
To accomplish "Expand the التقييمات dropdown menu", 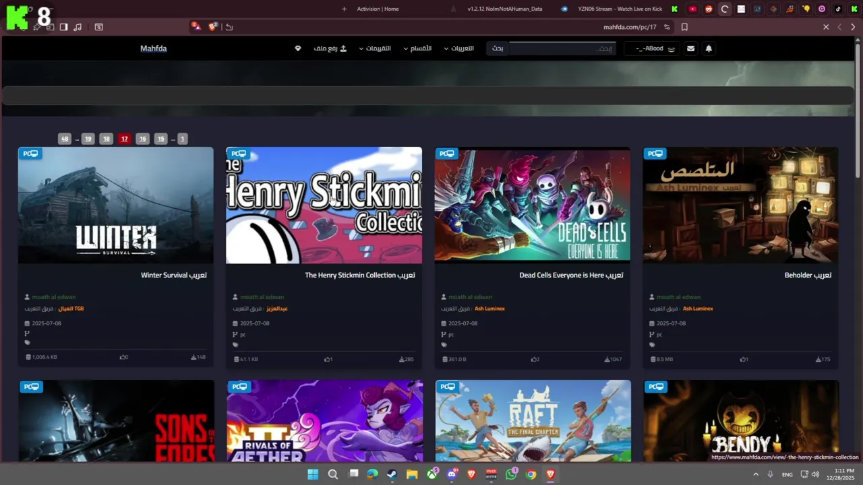I will coord(375,48).
